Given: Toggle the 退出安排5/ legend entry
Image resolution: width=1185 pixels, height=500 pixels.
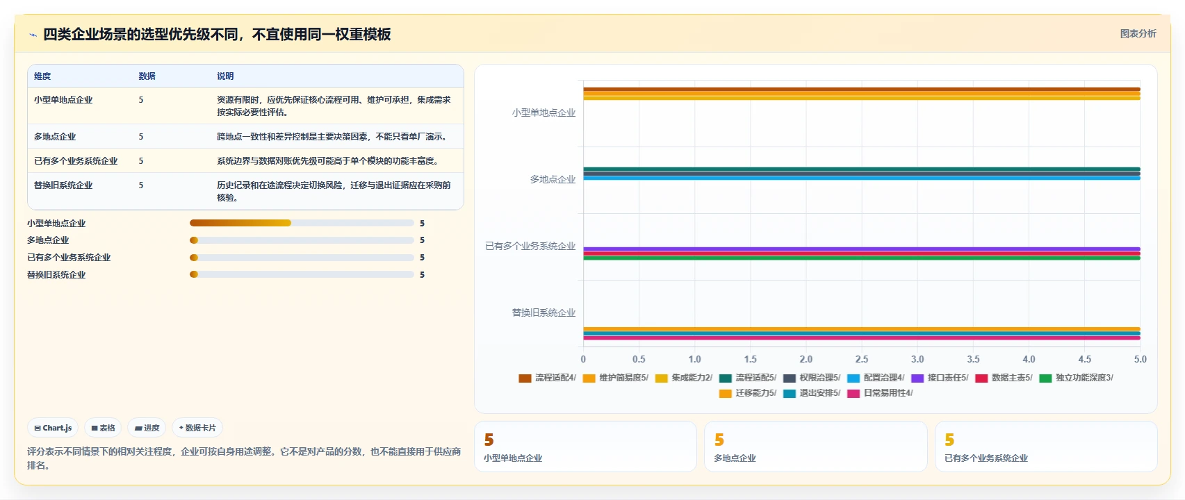Looking at the screenshot, I should coord(811,393).
